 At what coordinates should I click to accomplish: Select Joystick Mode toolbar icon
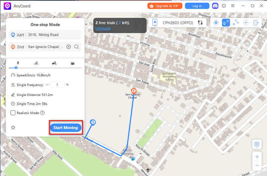point(246,23)
